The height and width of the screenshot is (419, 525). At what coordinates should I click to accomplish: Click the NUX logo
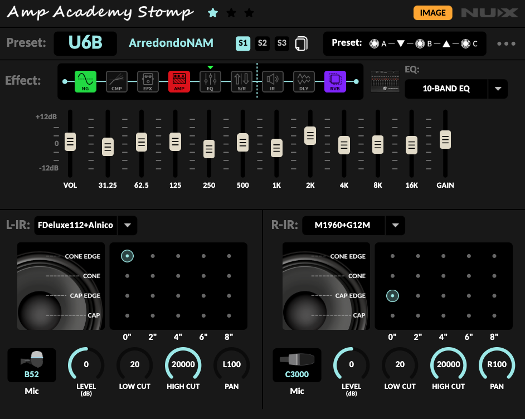pyautogui.click(x=489, y=13)
